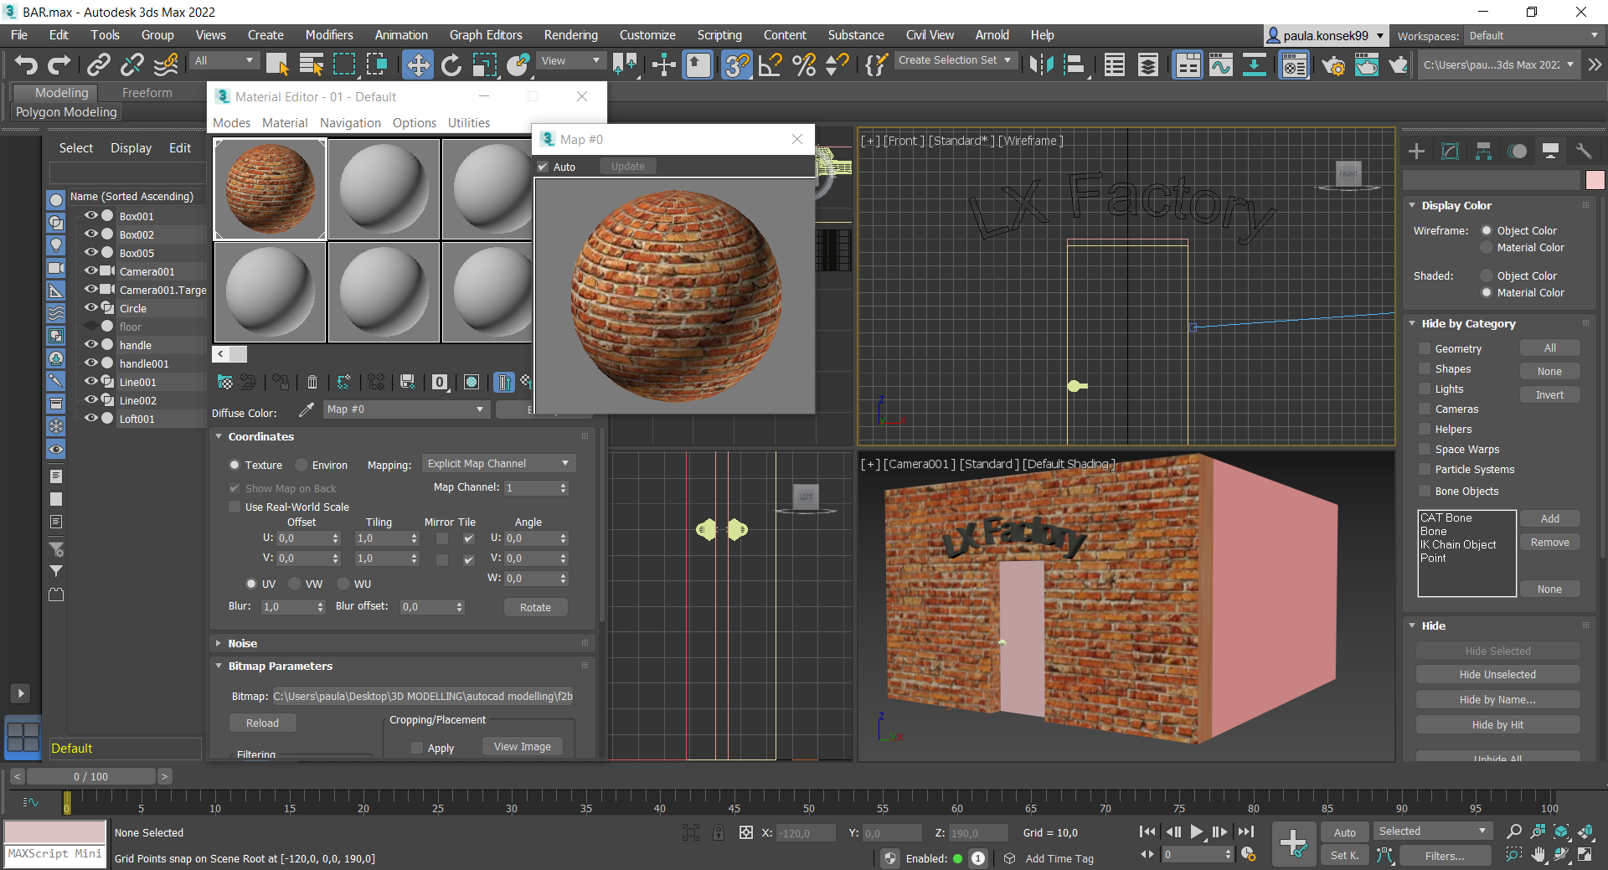Select the Select and Link tool
This screenshot has width=1608, height=870.
[99, 64]
